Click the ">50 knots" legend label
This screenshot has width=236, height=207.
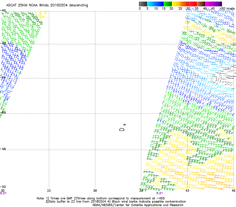pyautogui.click(x=227, y=8)
